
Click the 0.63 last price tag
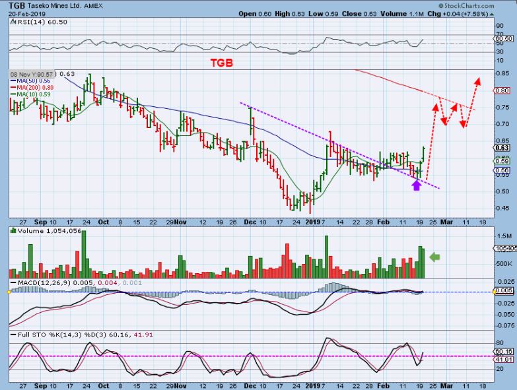click(502, 148)
